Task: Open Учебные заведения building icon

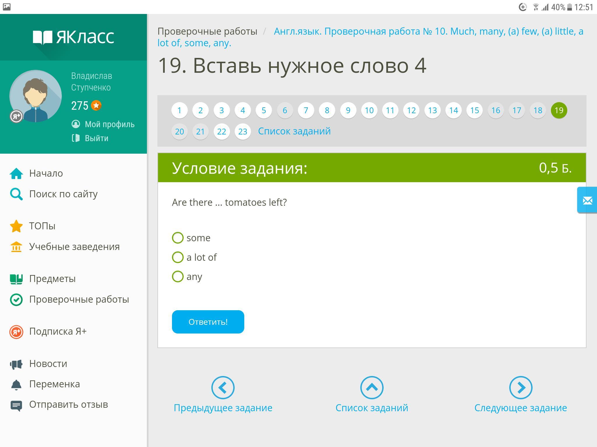Action: point(16,247)
